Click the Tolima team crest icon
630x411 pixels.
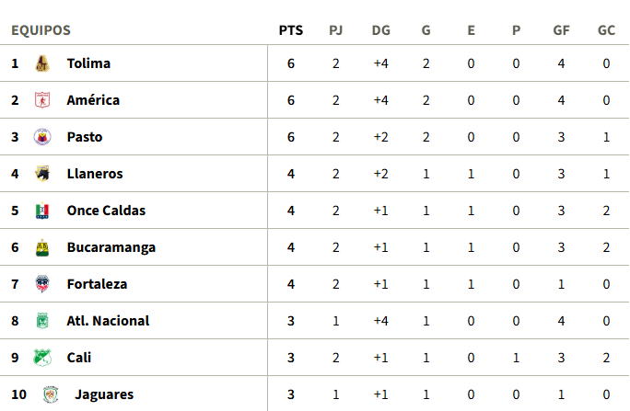coord(41,63)
